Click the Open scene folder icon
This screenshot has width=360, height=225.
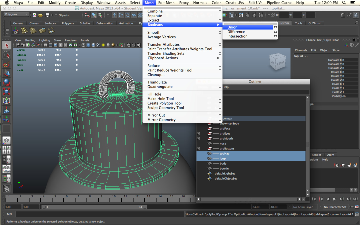coord(40,15)
